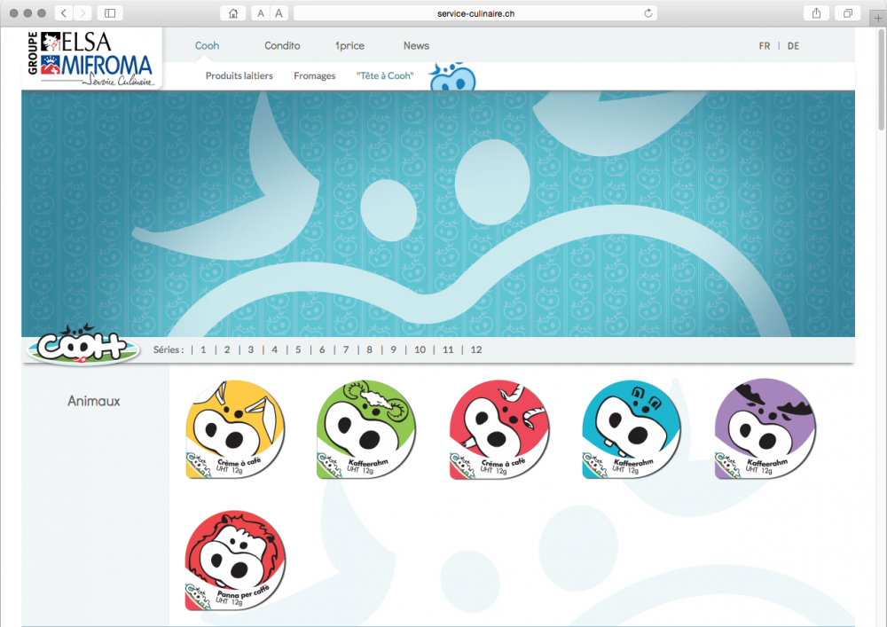
Task: Click the ELSA Mifroma logo
Action: pos(92,59)
